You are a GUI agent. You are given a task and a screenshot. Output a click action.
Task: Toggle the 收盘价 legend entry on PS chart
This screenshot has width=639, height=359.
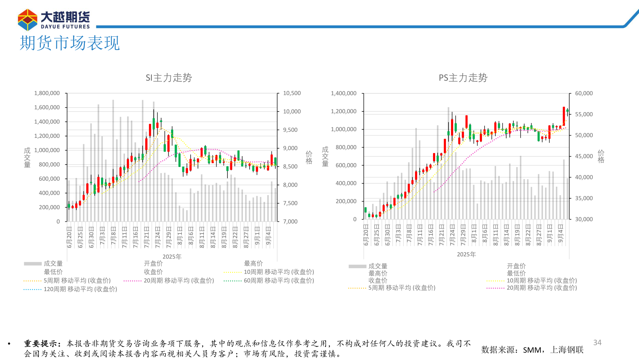click(x=378, y=281)
